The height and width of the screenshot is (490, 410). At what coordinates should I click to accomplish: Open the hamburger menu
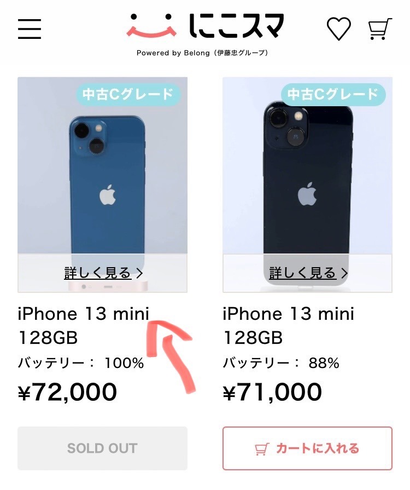[30, 29]
